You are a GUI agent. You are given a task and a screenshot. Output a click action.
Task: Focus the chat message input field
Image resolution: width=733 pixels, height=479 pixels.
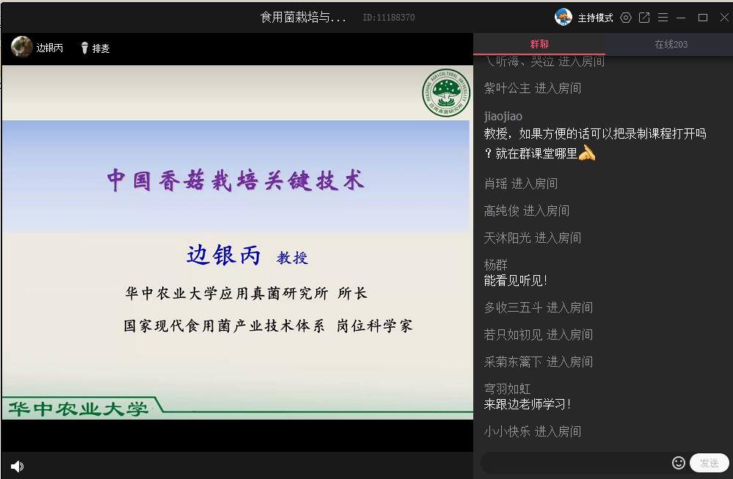575,463
